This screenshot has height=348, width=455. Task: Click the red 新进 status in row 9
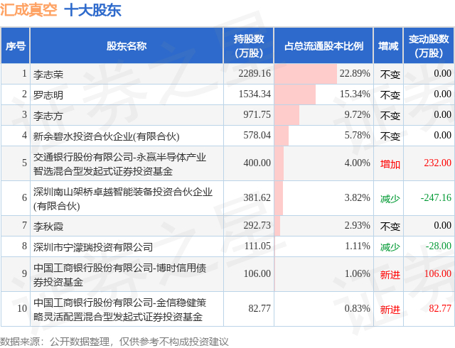pos(390,275)
